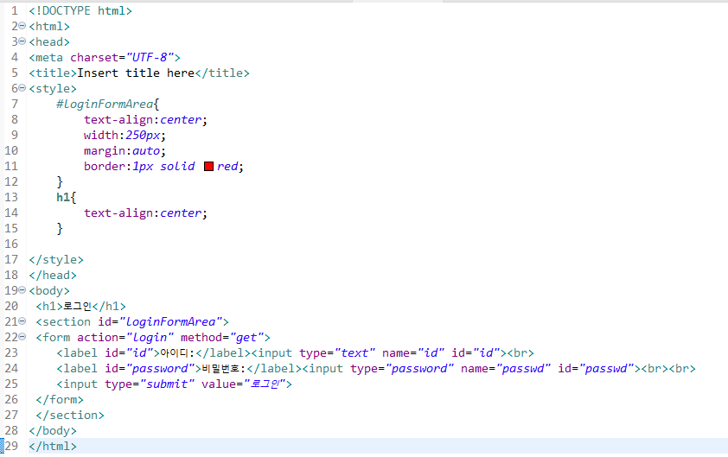Click the red color swatch on line 11
The image size is (728, 457).
click(x=209, y=166)
